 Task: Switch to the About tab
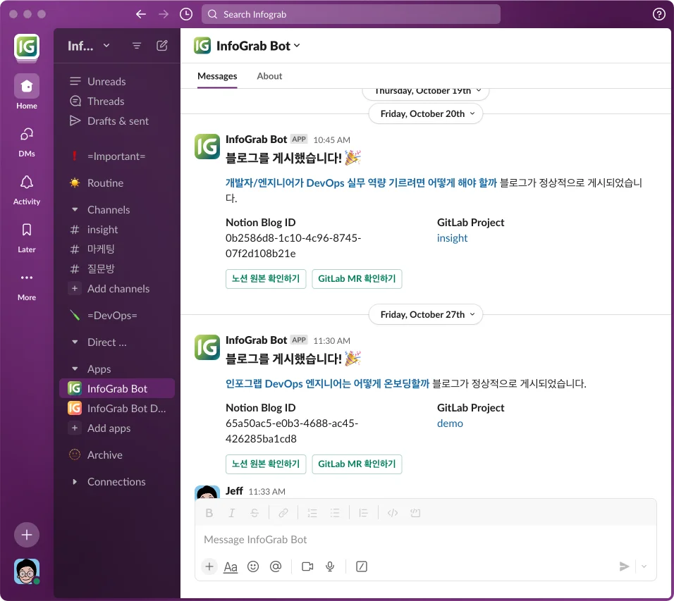269,76
